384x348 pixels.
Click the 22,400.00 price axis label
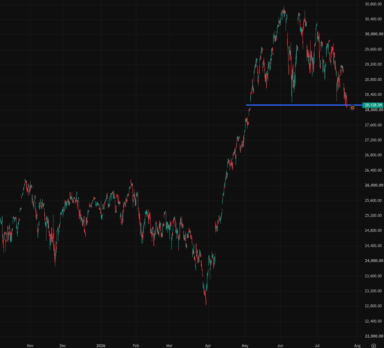coord(373,321)
